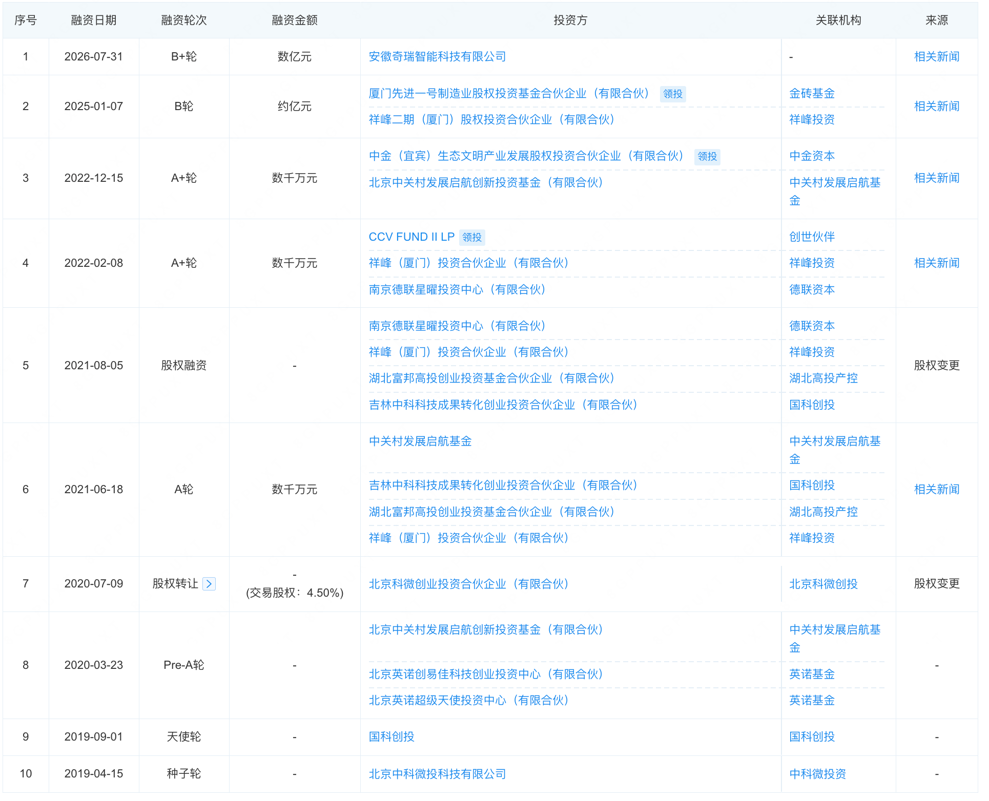
Task: Open 相关新闻 for the 2022-02-08 row
Action: (x=937, y=263)
